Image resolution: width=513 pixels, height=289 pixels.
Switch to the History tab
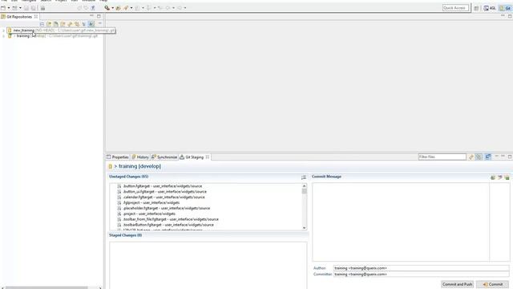(140, 157)
